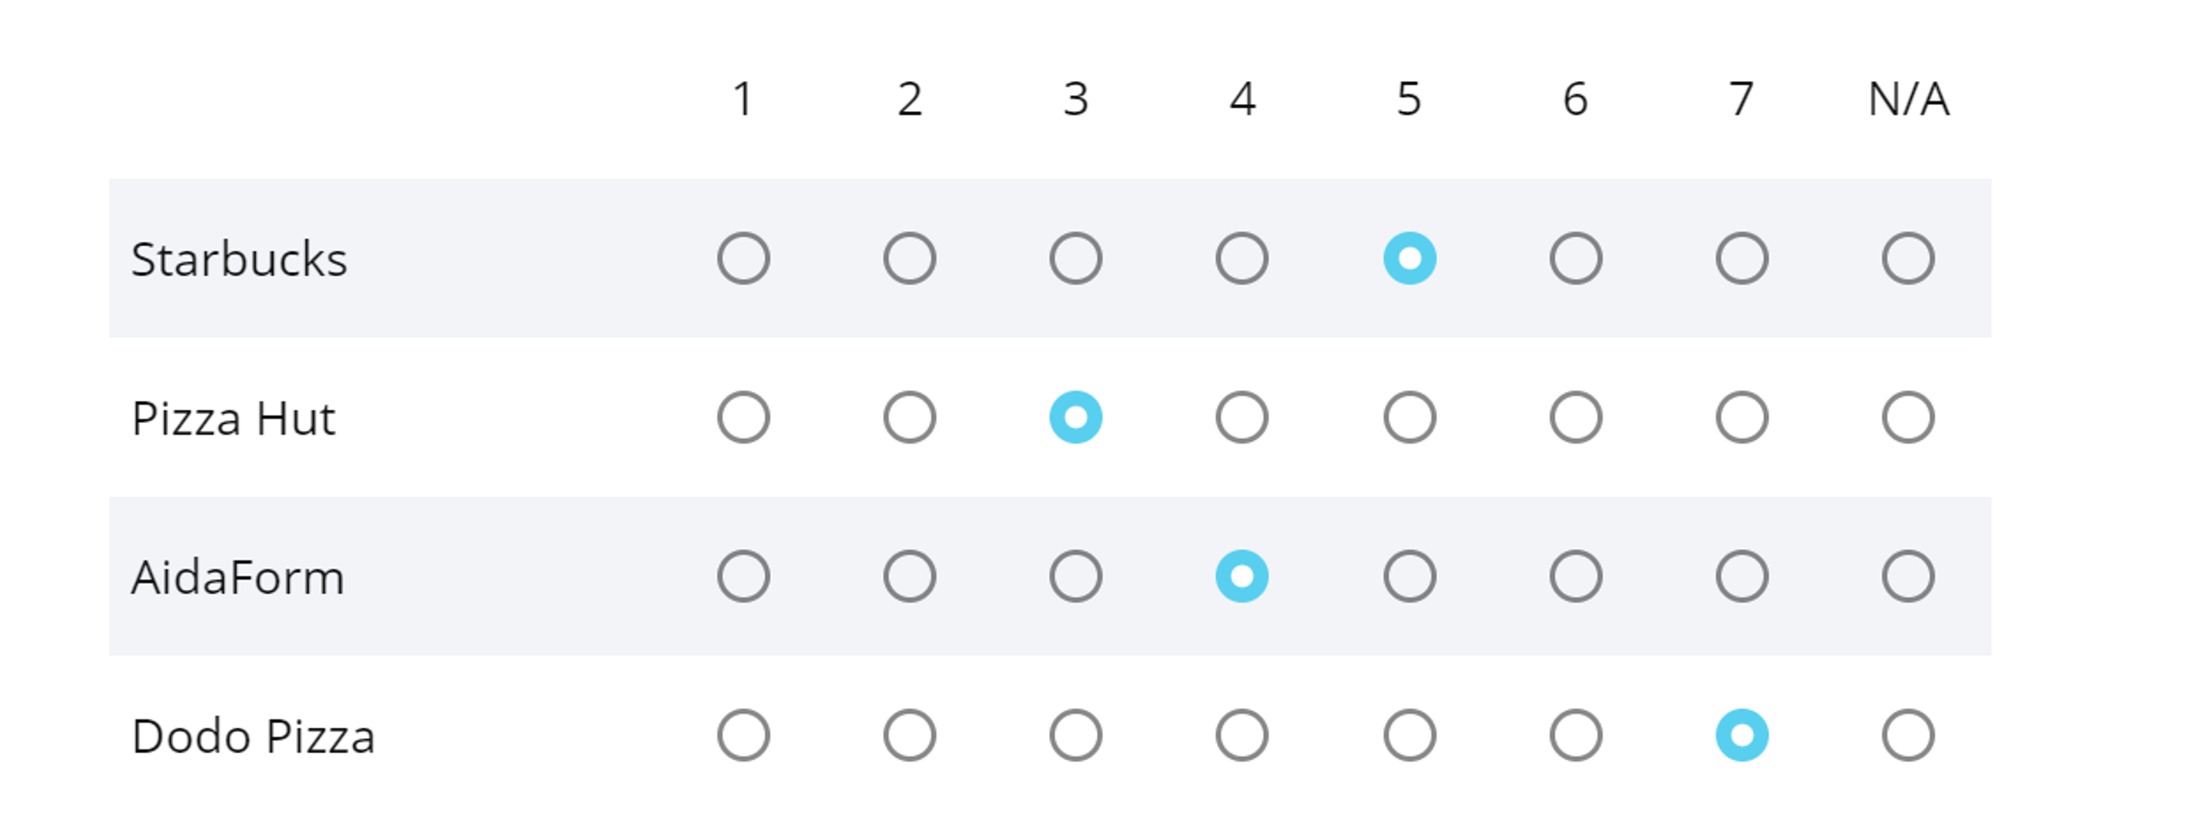The image size is (2191, 832).
Task: Rate Starbucks a 1
Action: (x=742, y=258)
